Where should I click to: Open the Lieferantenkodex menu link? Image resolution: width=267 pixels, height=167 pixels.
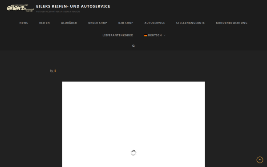pos(117,35)
